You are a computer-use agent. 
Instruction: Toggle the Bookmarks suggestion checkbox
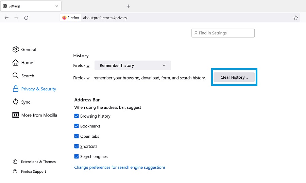click(x=76, y=126)
